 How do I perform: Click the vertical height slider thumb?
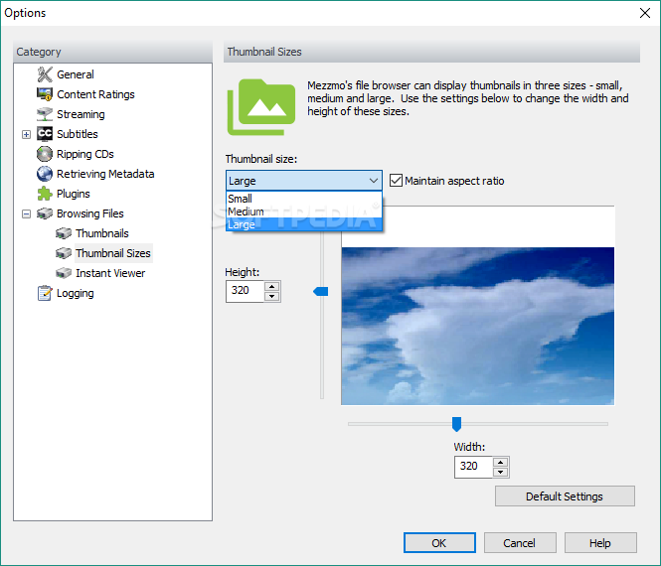point(321,291)
